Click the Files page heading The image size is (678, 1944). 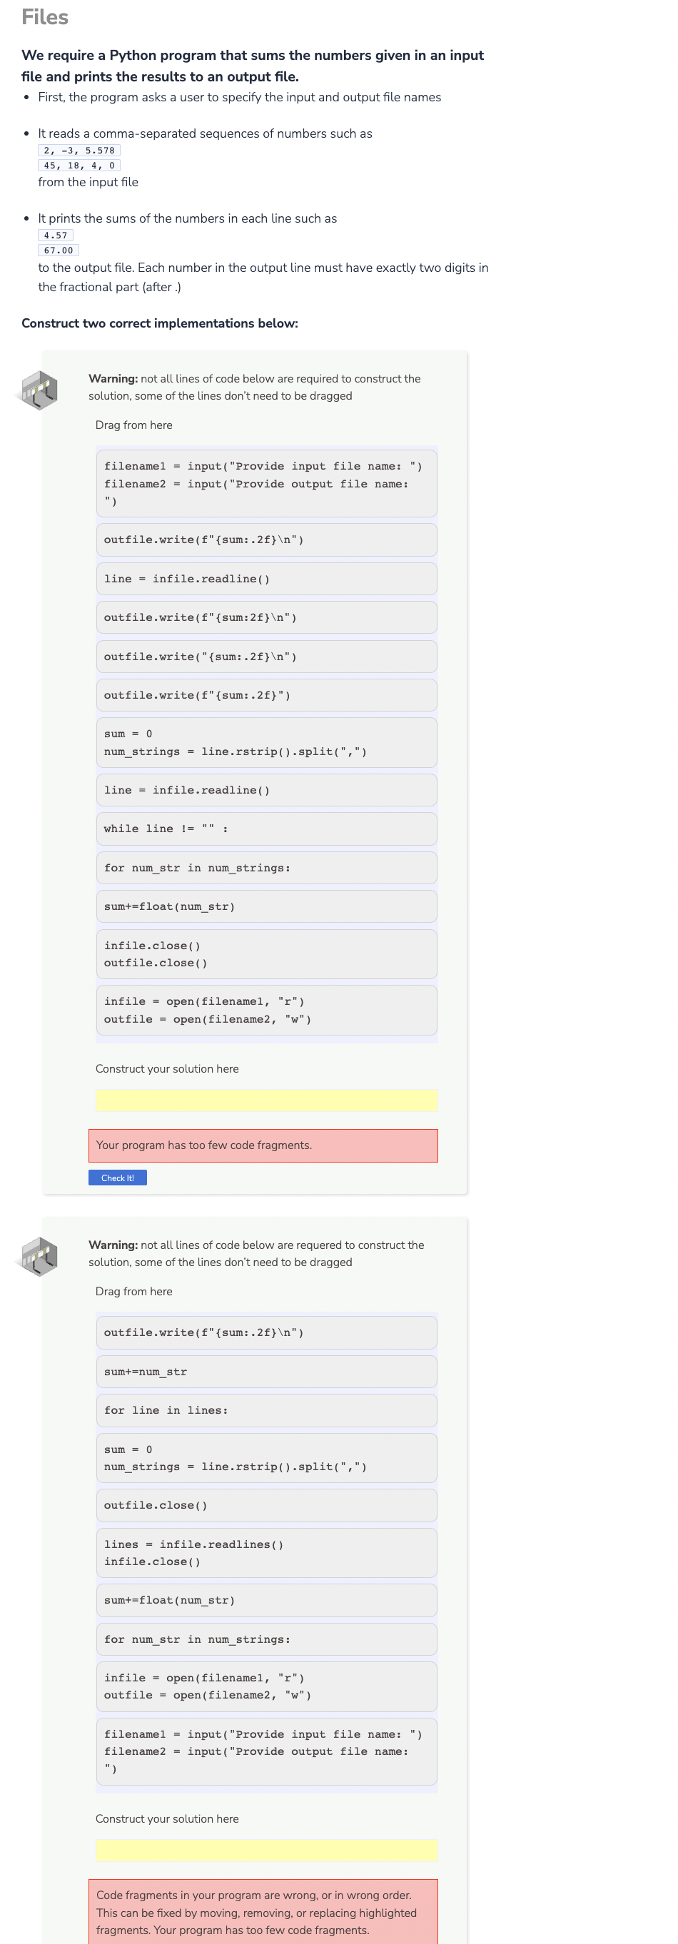pos(45,17)
